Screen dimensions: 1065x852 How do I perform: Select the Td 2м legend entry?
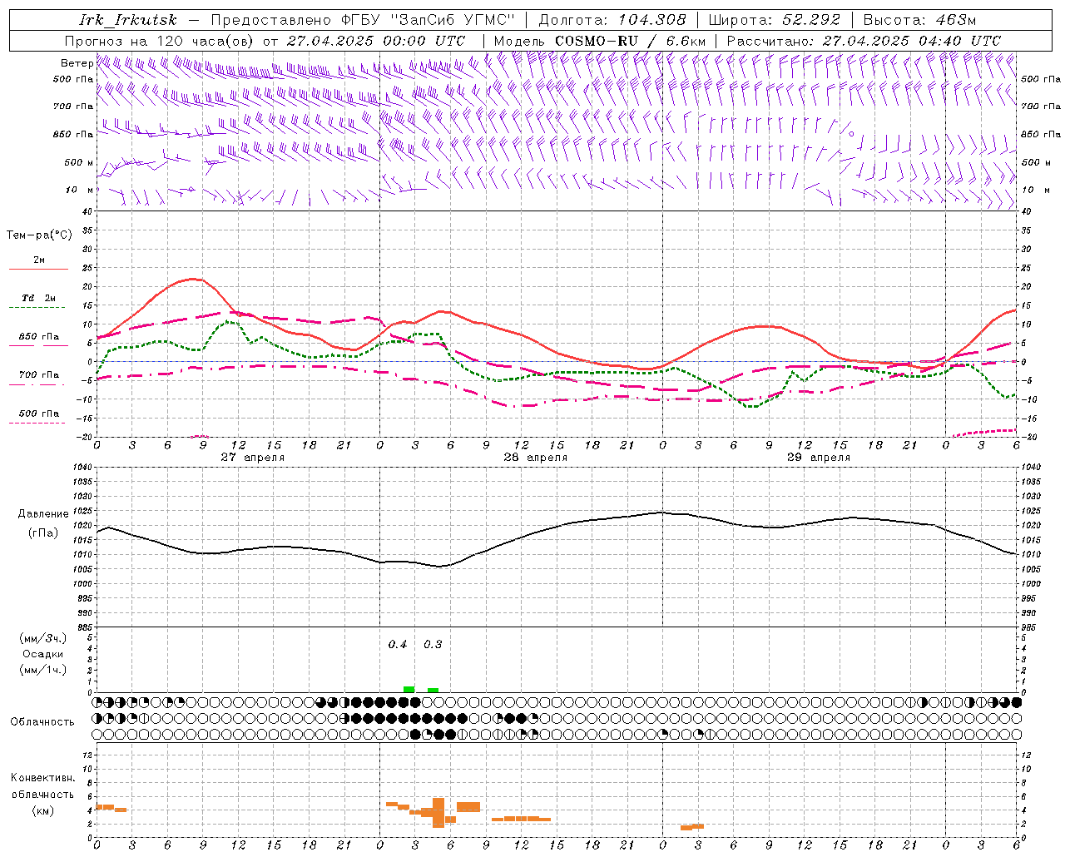(39, 298)
